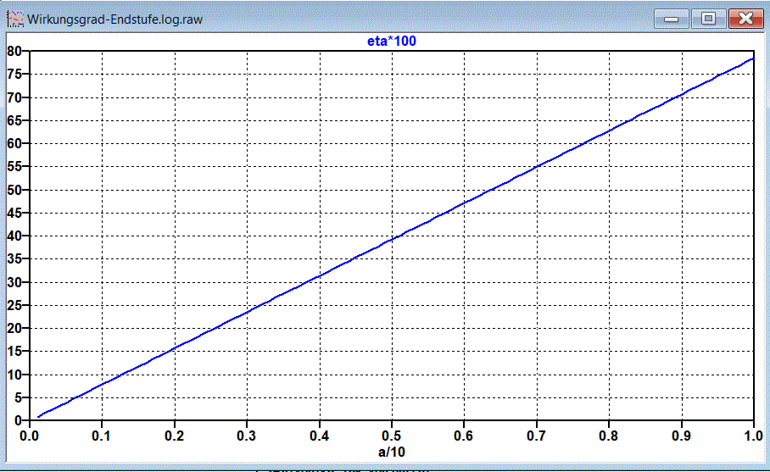Click the 35 value on vertical axis
The height and width of the screenshot is (472, 770).
[14, 259]
